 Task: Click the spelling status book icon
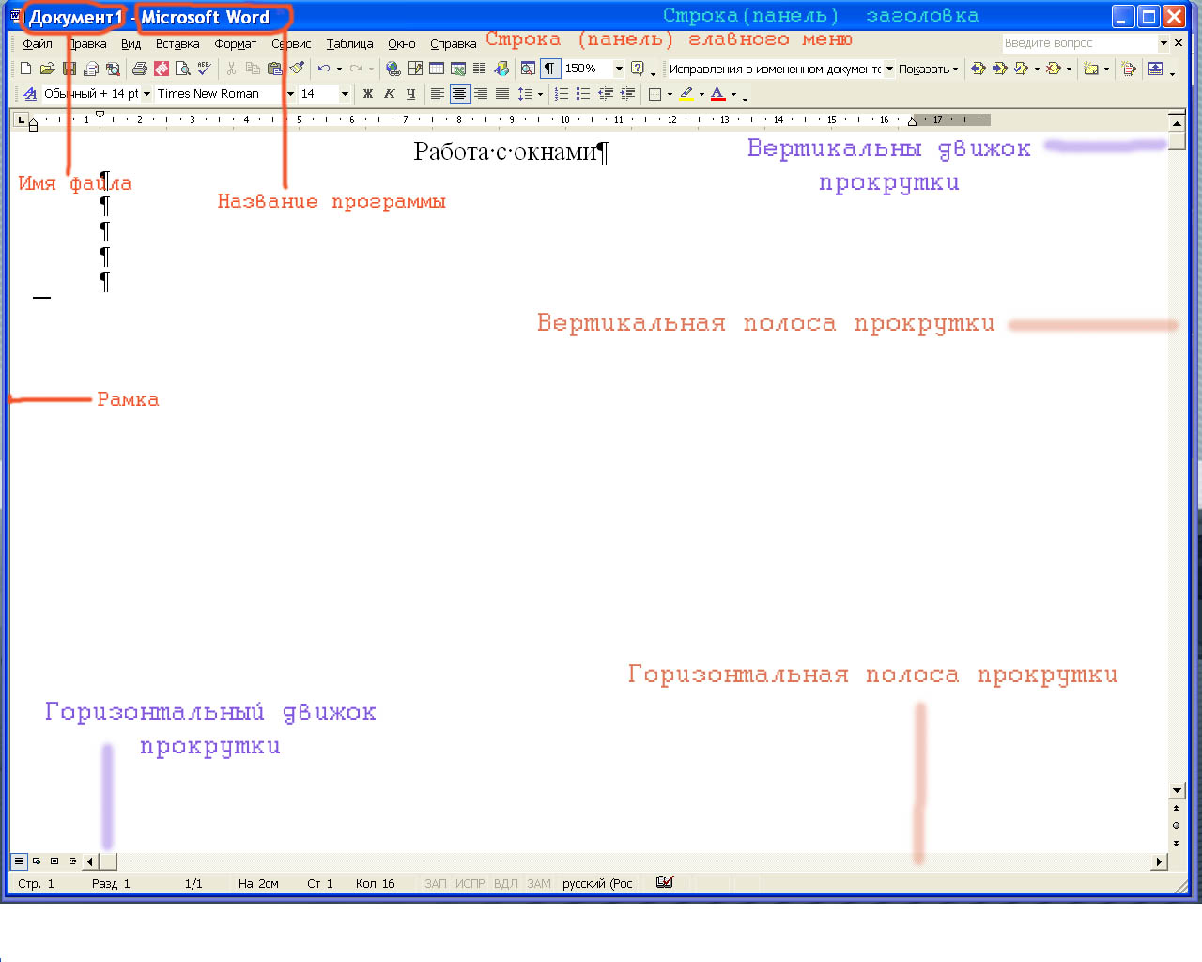click(x=665, y=882)
